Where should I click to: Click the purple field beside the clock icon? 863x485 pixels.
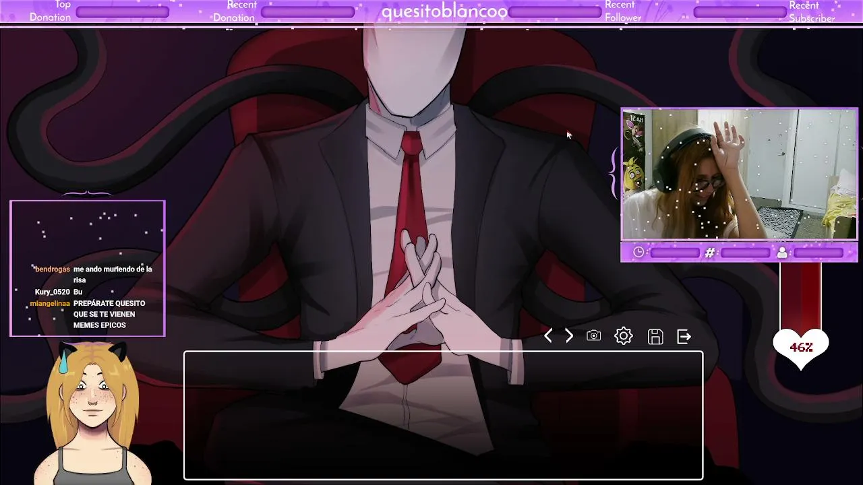pos(675,253)
